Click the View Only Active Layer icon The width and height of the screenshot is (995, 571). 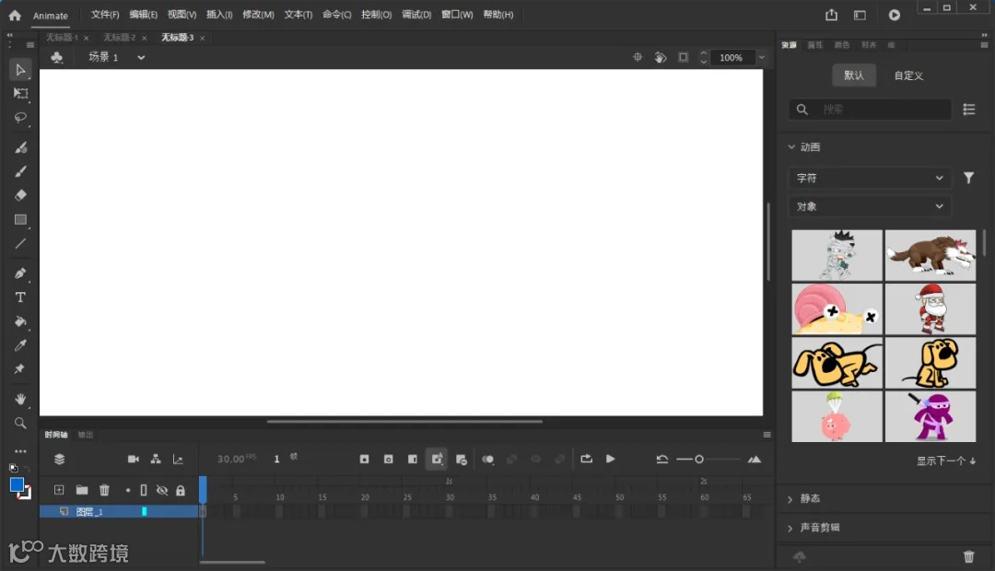pyautogui.click(x=59, y=460)
